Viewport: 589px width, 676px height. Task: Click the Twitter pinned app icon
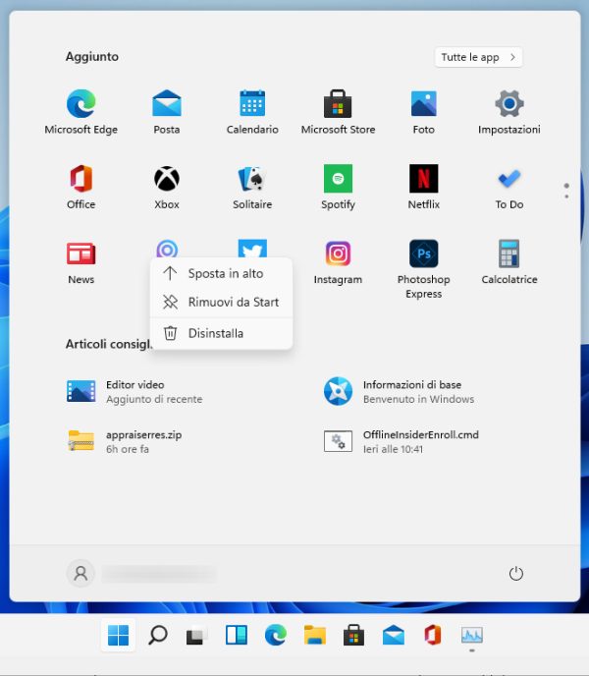pos(252,249)
